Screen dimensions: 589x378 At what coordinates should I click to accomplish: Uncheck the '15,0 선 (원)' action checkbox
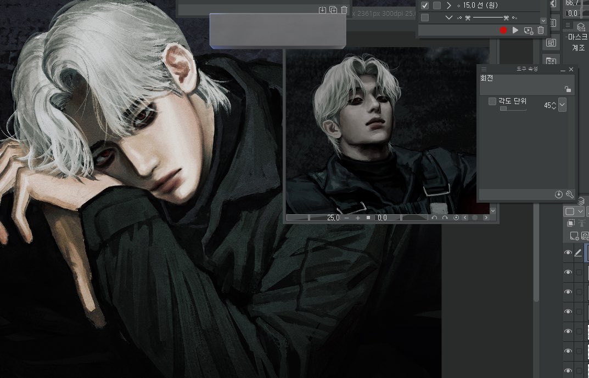click(x=425, y=5)
